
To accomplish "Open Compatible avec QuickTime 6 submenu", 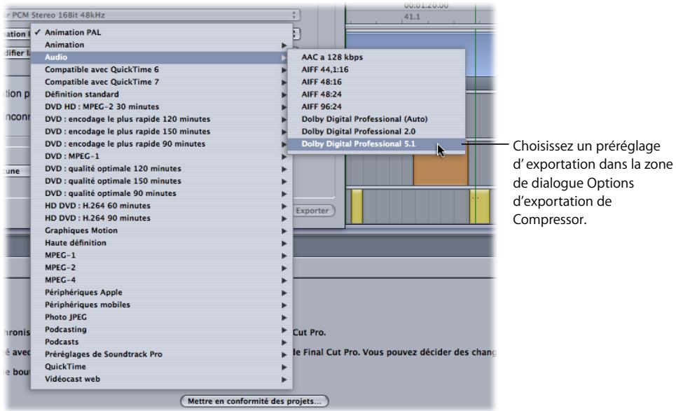I will (162, 69).
